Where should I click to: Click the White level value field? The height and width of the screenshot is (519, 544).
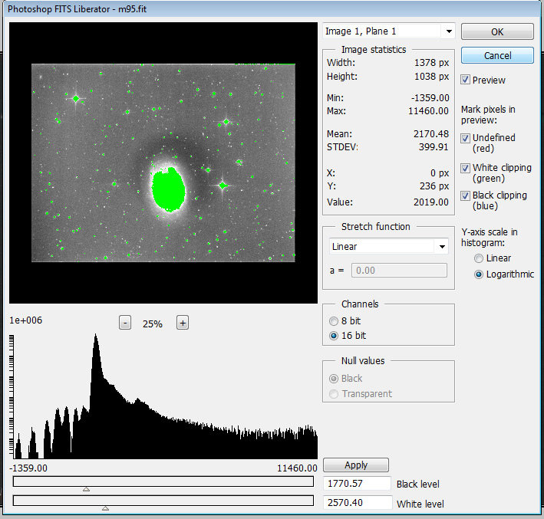357,504
